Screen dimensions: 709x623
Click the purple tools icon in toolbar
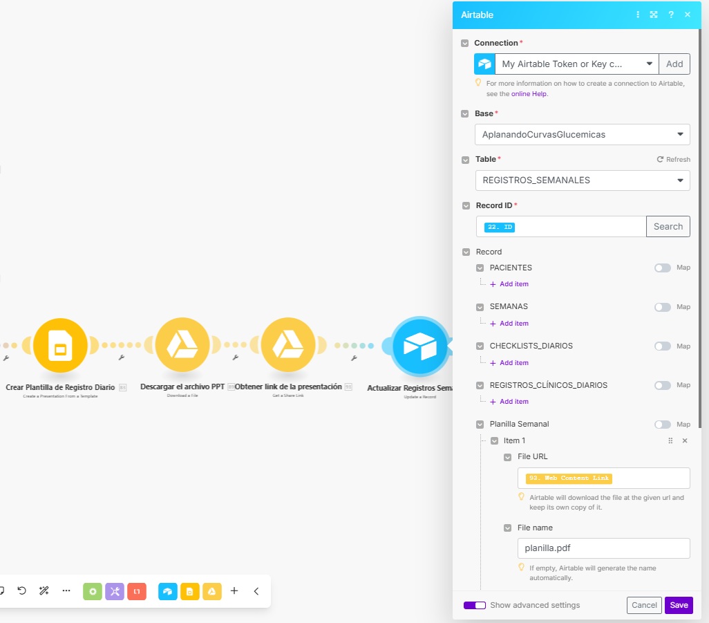click(x=115, y=591)
